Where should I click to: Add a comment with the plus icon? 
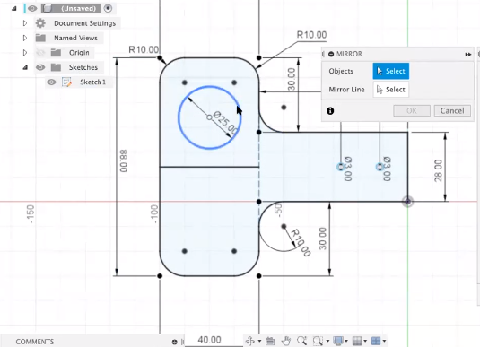coord(174,342)
